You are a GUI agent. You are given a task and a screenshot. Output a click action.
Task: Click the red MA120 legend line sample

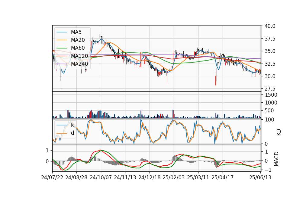click(x=62, y=56)
